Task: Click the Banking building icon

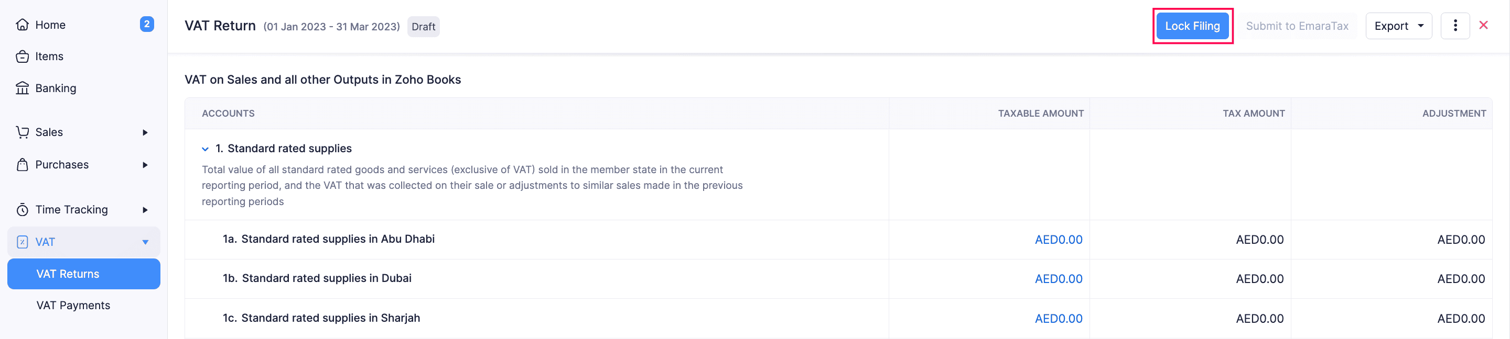Action: click(22, 88)
